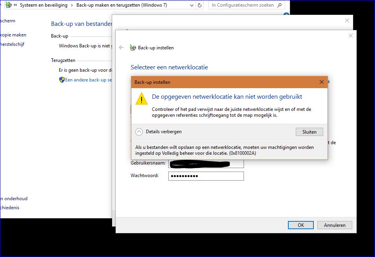Open the 'chiedenis' sidebar link
Image resolution: width=375 pixels, height=257 pixels.
tap(9, 208)
